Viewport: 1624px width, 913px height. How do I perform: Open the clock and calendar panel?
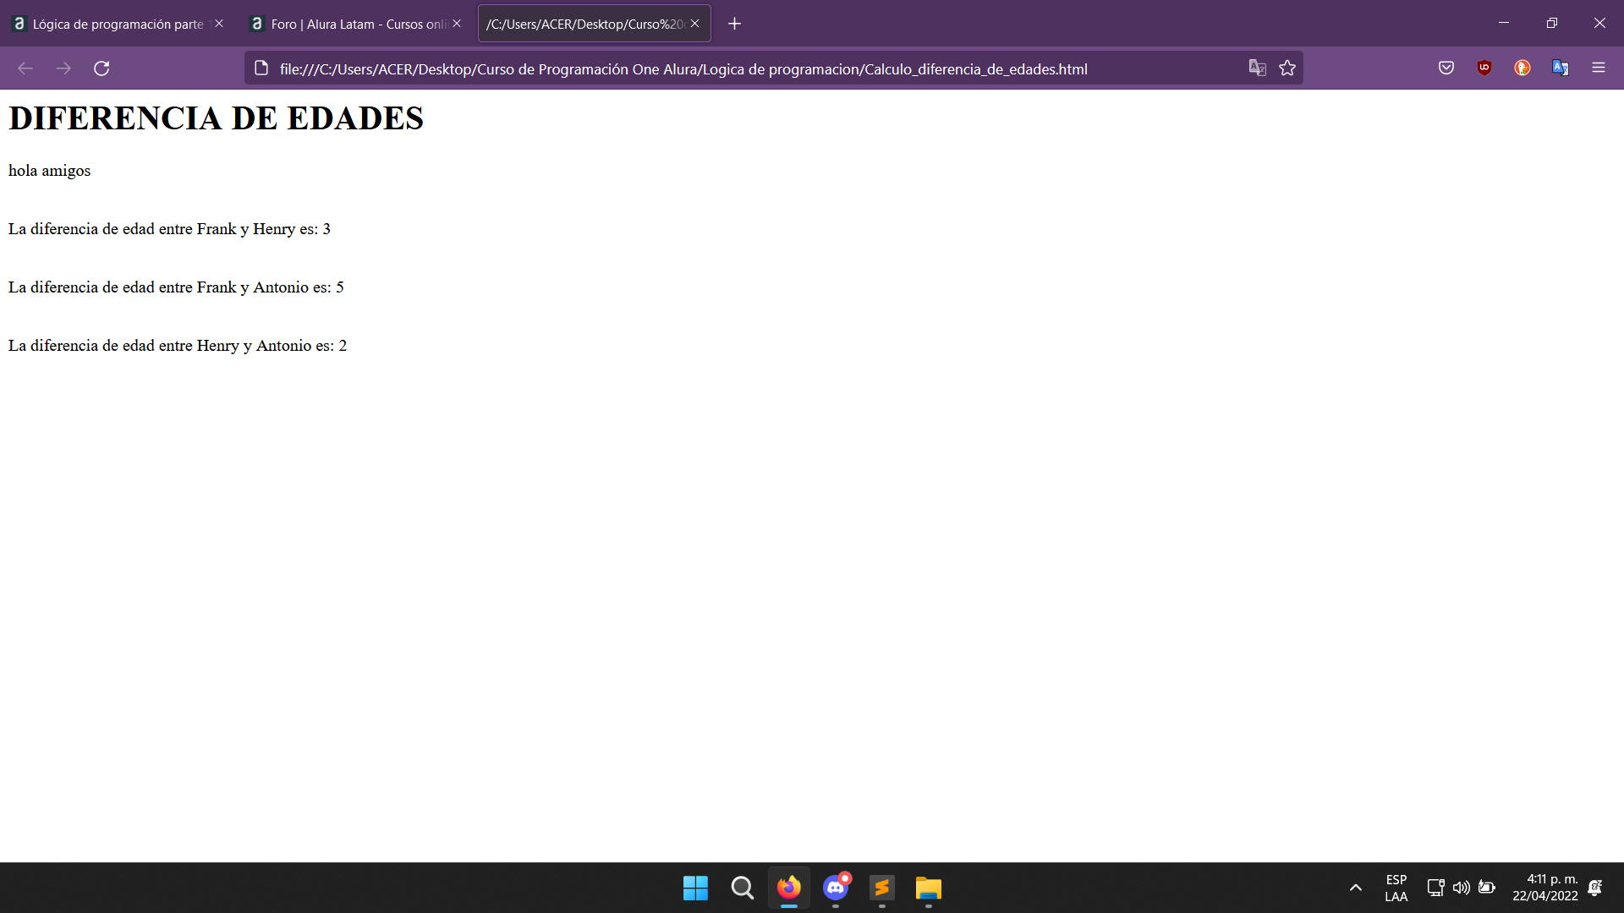[1544, 888]
